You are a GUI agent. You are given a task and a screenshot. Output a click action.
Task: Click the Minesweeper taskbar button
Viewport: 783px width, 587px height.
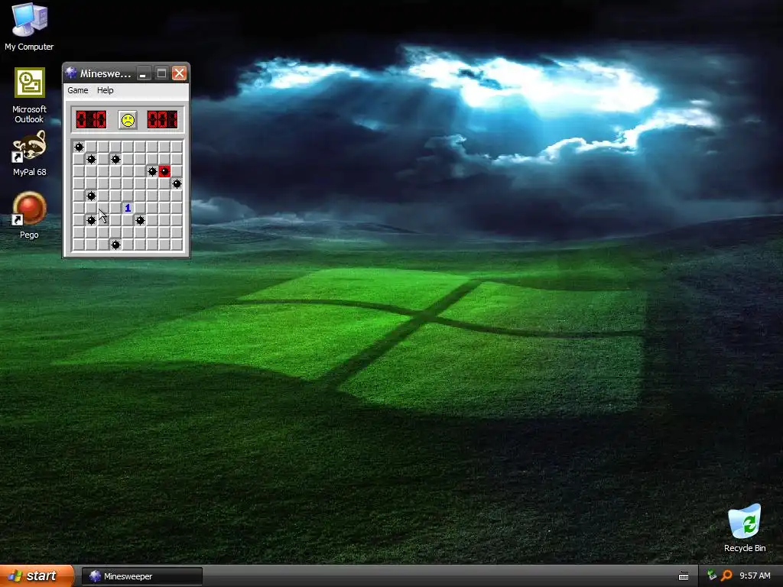141,576
